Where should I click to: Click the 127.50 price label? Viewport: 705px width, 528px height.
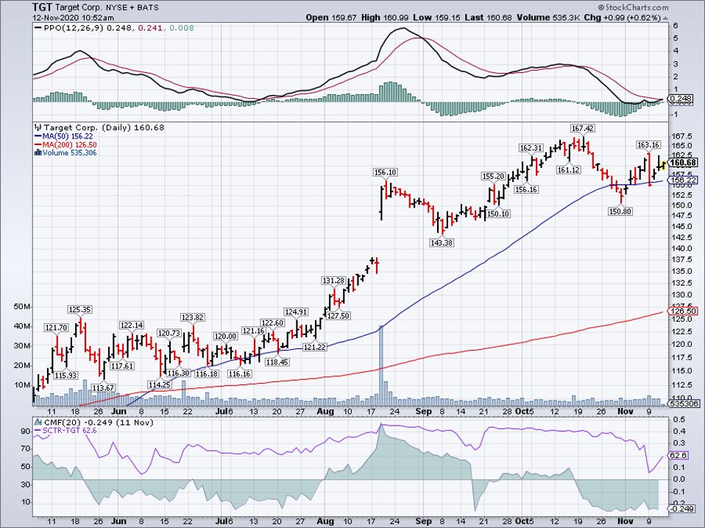coord(338,315)
